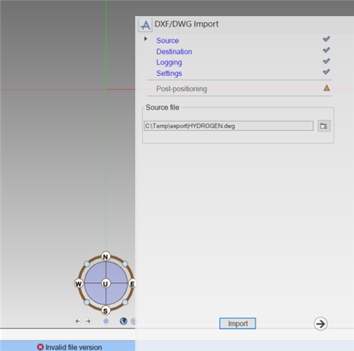Click the next arrow button

coord(320,324)
